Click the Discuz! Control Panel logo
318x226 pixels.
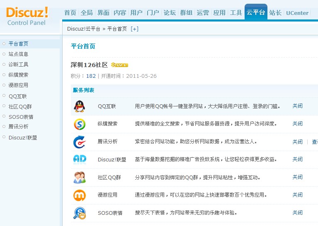coord(27,16)
